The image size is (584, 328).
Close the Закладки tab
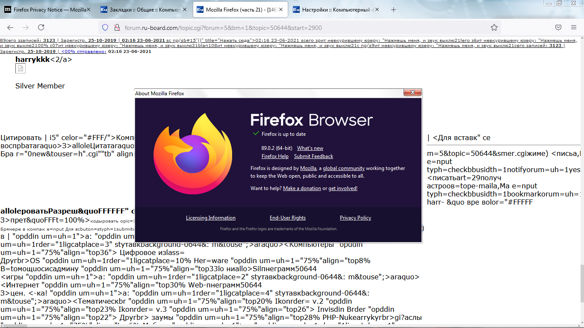tap(185, 9)
